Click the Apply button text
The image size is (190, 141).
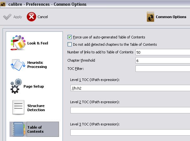click(x=18, y=17)
